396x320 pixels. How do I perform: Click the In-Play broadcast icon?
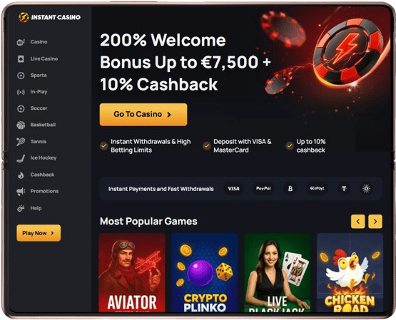pos(21,92)
